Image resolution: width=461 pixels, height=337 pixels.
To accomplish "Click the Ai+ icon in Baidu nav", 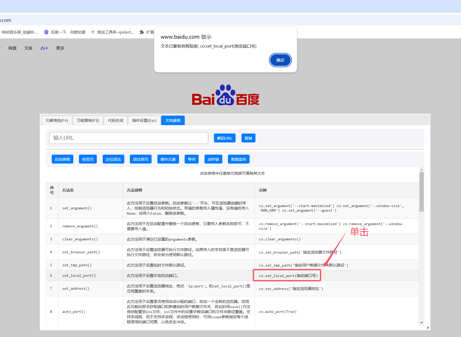I will point(44,48).
